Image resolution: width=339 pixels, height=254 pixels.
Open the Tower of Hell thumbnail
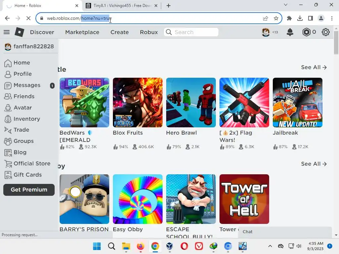pyautogui.click(x=244, y=199)
